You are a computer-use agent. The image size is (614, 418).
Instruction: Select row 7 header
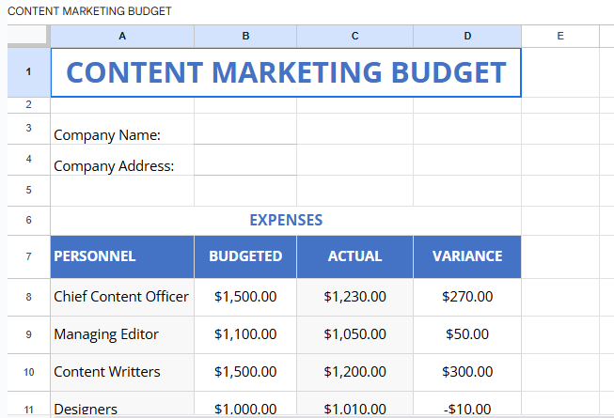click(28, 256)
